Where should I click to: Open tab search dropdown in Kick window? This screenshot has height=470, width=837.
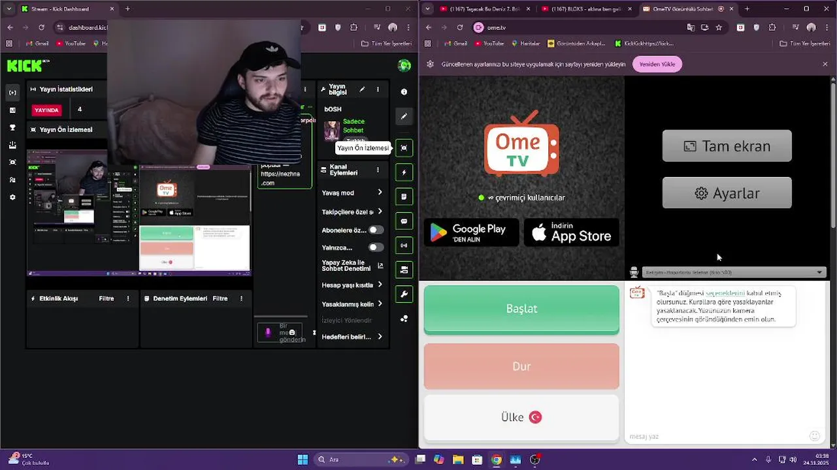(9, 8)
